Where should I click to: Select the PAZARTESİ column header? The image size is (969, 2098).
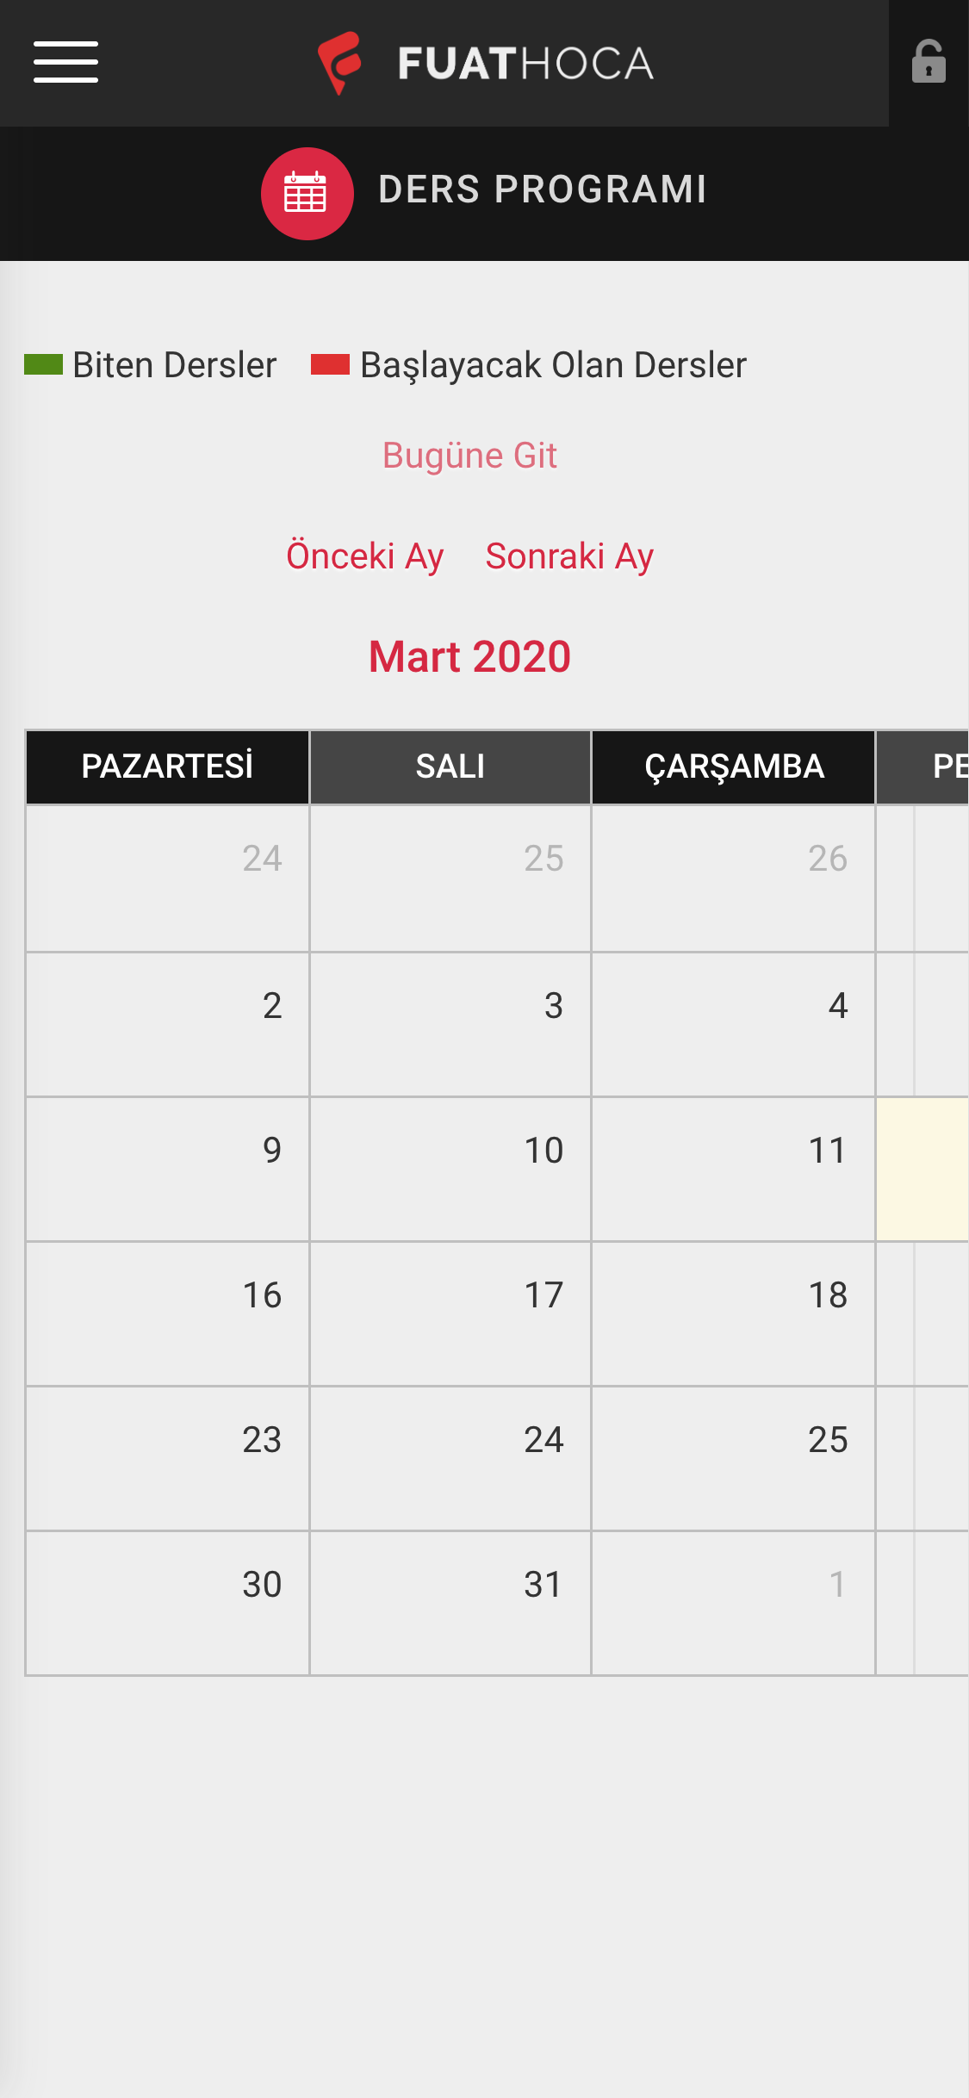[167, 767]
